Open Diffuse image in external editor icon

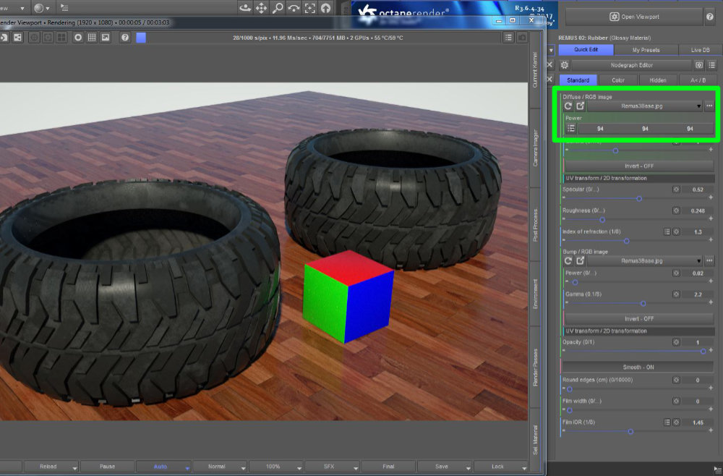pos(580,106)
